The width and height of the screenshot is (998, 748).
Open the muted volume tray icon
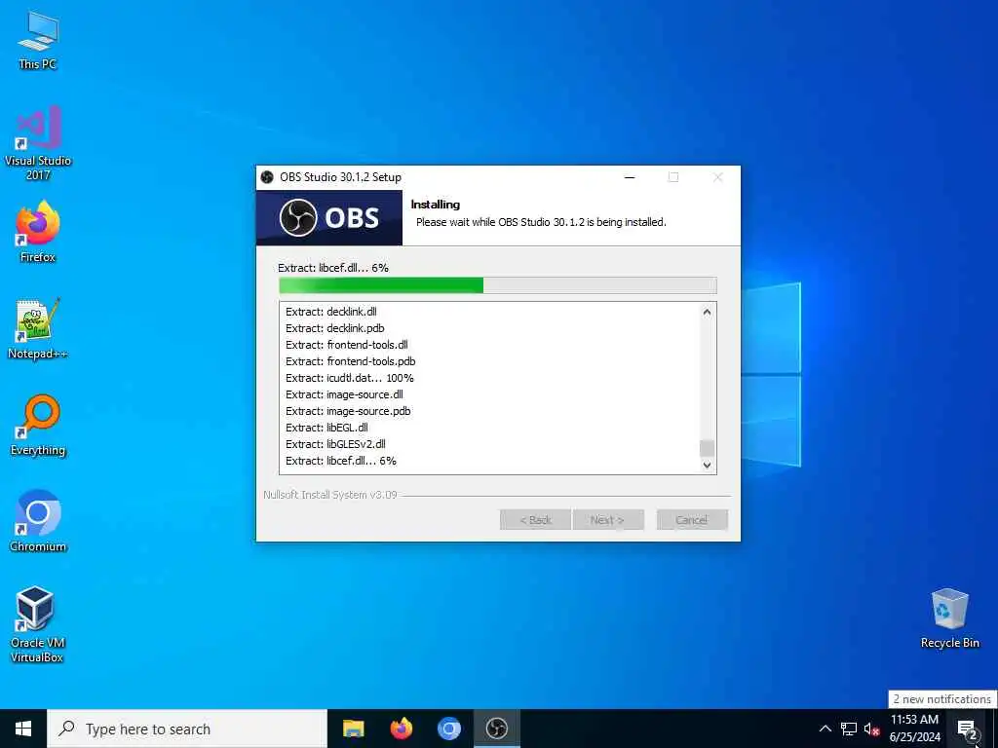871,729
